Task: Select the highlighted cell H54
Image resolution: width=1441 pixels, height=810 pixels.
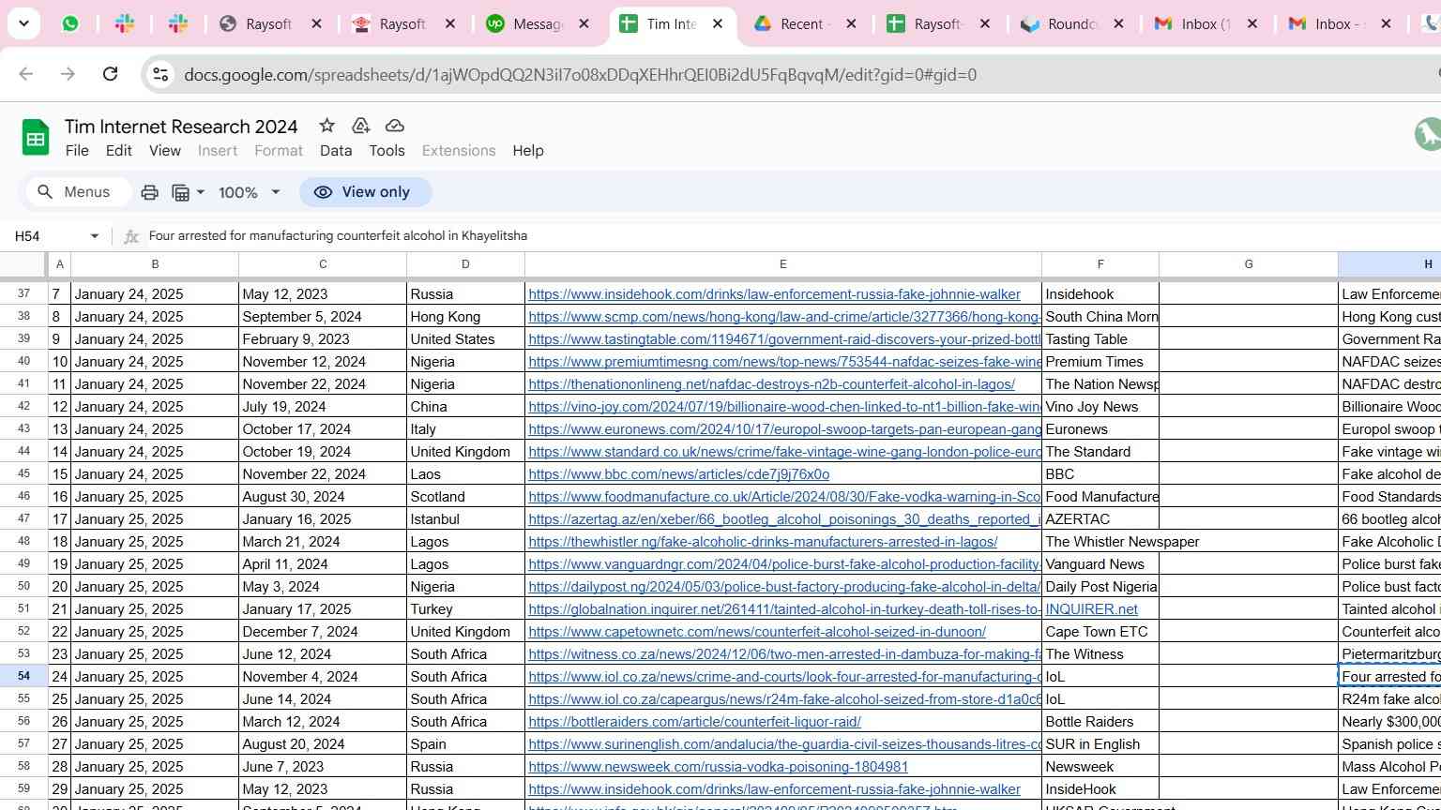Action: point(1389,676)
